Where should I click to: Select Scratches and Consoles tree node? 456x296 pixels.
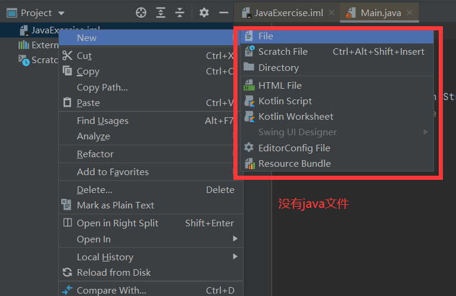(38, 60)
